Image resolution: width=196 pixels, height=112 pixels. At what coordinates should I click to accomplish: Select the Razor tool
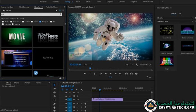(x=54, y=96)
